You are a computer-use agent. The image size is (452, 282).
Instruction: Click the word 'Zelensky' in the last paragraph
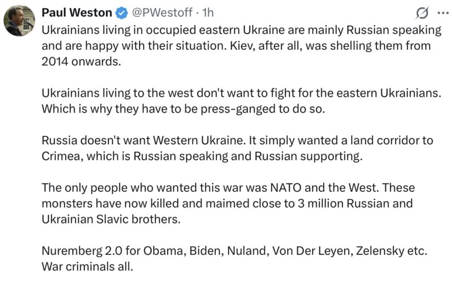click(380, 251)
